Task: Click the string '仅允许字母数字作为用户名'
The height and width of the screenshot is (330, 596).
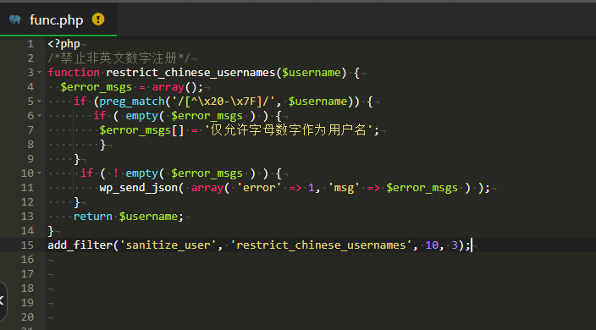Action: click(x=289, y=130)
